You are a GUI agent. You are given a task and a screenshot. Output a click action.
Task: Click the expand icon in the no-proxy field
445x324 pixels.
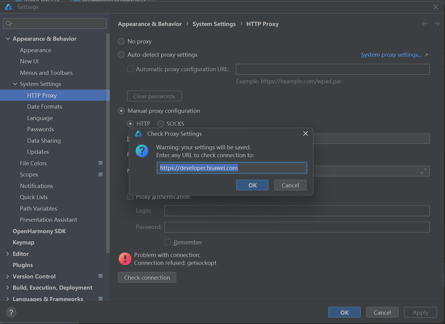[x=424, y=171]
